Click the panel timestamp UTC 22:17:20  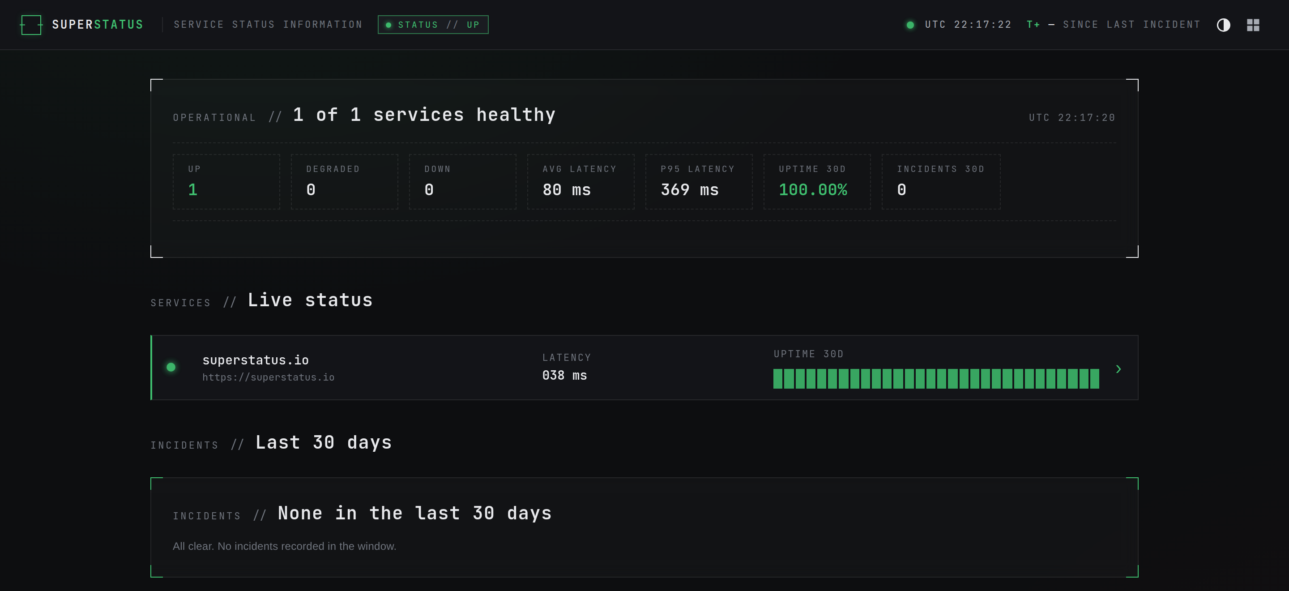tap(1072, 118)
